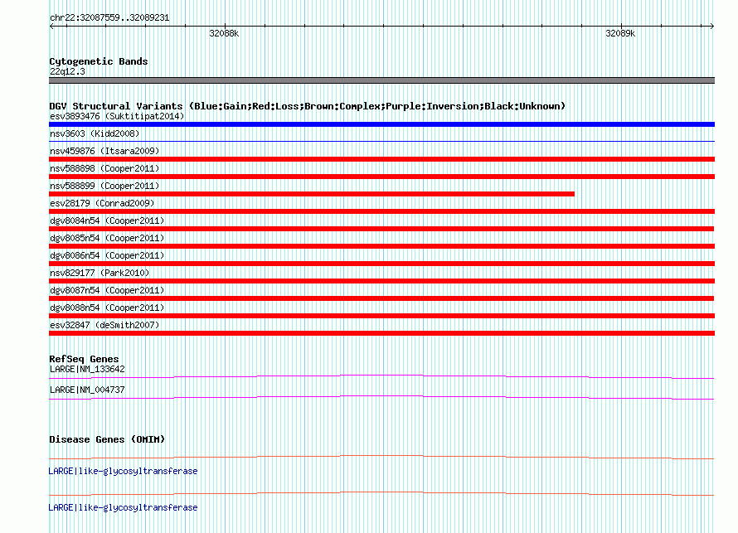This screenshot has width=738, height=533.
Task: Click red loss bar of nsv829177
Action: coord(381,281)
